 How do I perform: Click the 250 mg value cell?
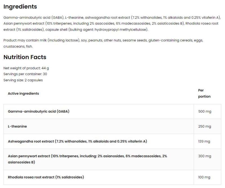coord(204,126)
